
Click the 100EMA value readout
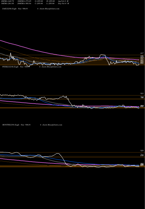tap(24, 1)
